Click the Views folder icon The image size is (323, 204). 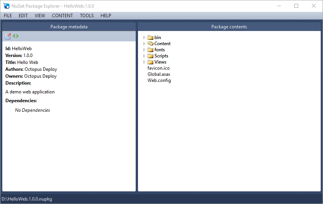coord(151,62)
